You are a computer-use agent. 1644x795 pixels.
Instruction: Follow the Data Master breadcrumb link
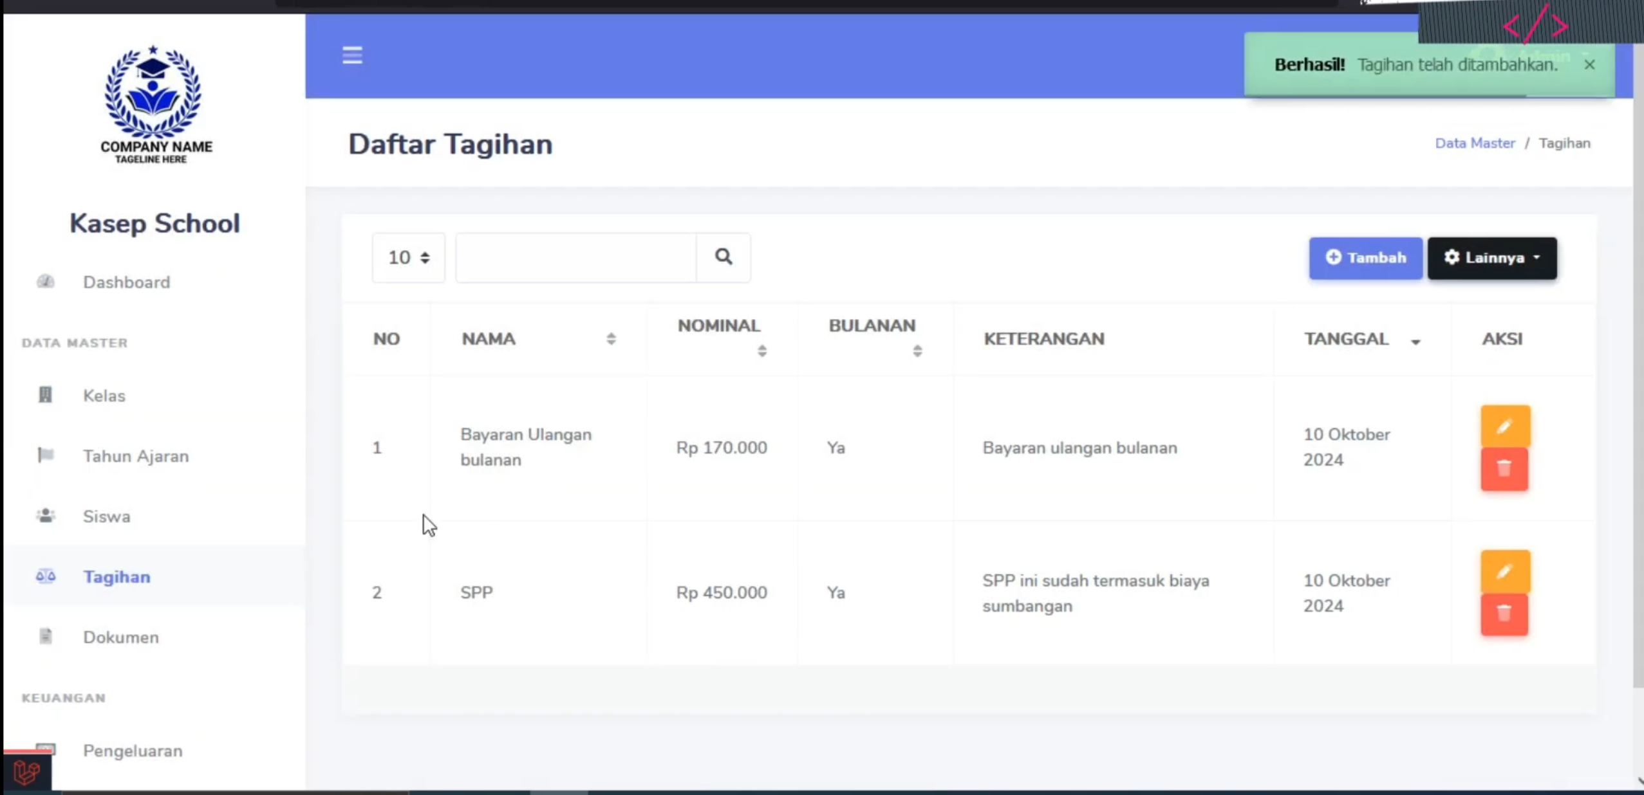1475,143
